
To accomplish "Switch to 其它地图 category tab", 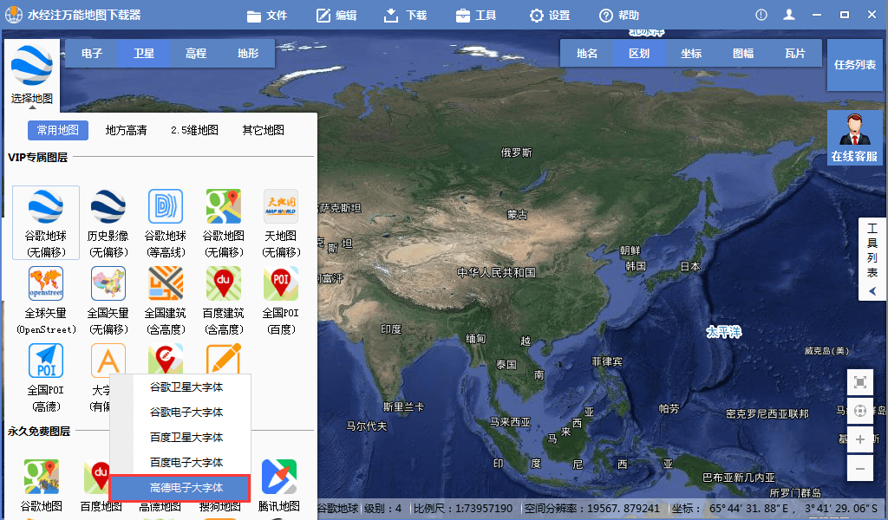I will [x=264, y=130].
